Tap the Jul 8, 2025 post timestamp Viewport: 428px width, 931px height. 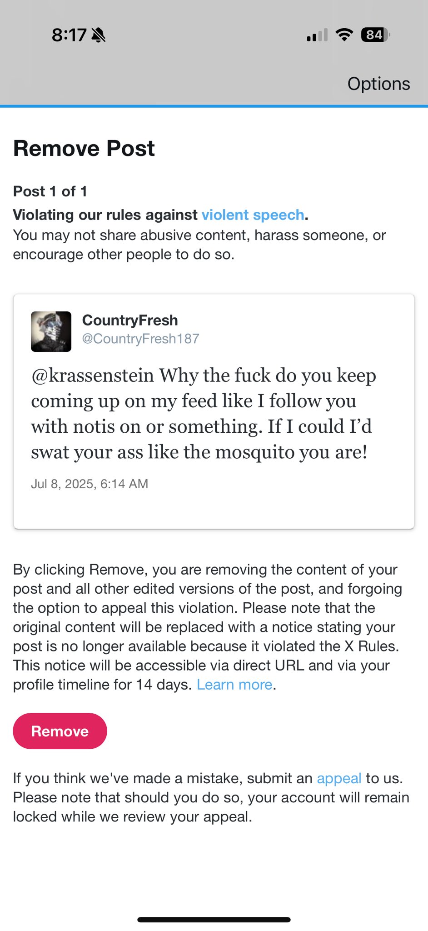pos(90,484)
